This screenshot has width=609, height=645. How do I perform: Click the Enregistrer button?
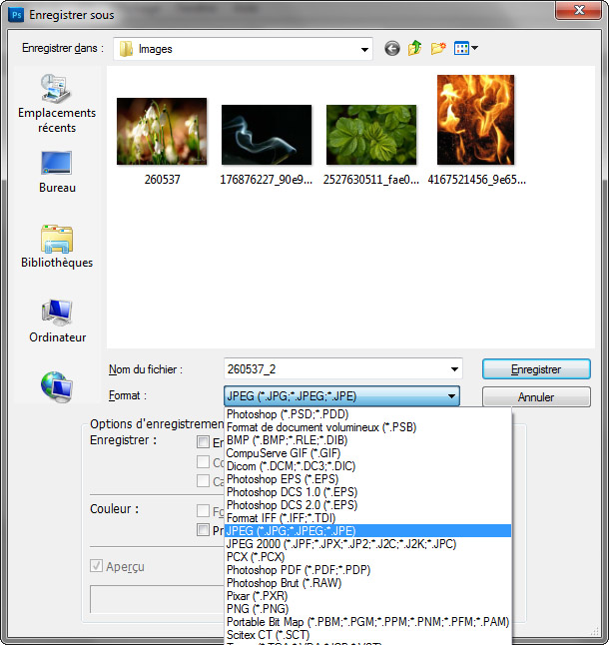(x=536, y=369)
